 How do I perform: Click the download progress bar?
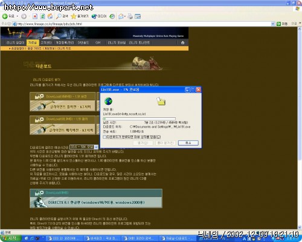point(139,119)
